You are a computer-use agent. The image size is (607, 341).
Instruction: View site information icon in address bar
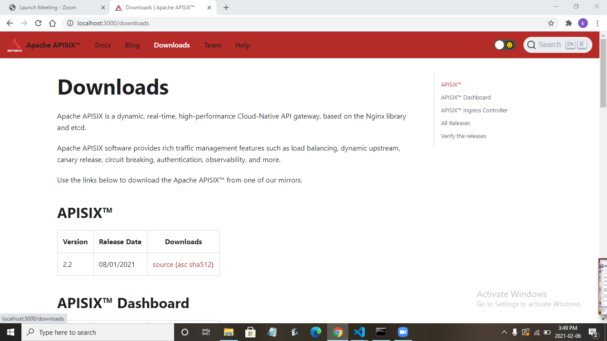(x=70, y=23)
